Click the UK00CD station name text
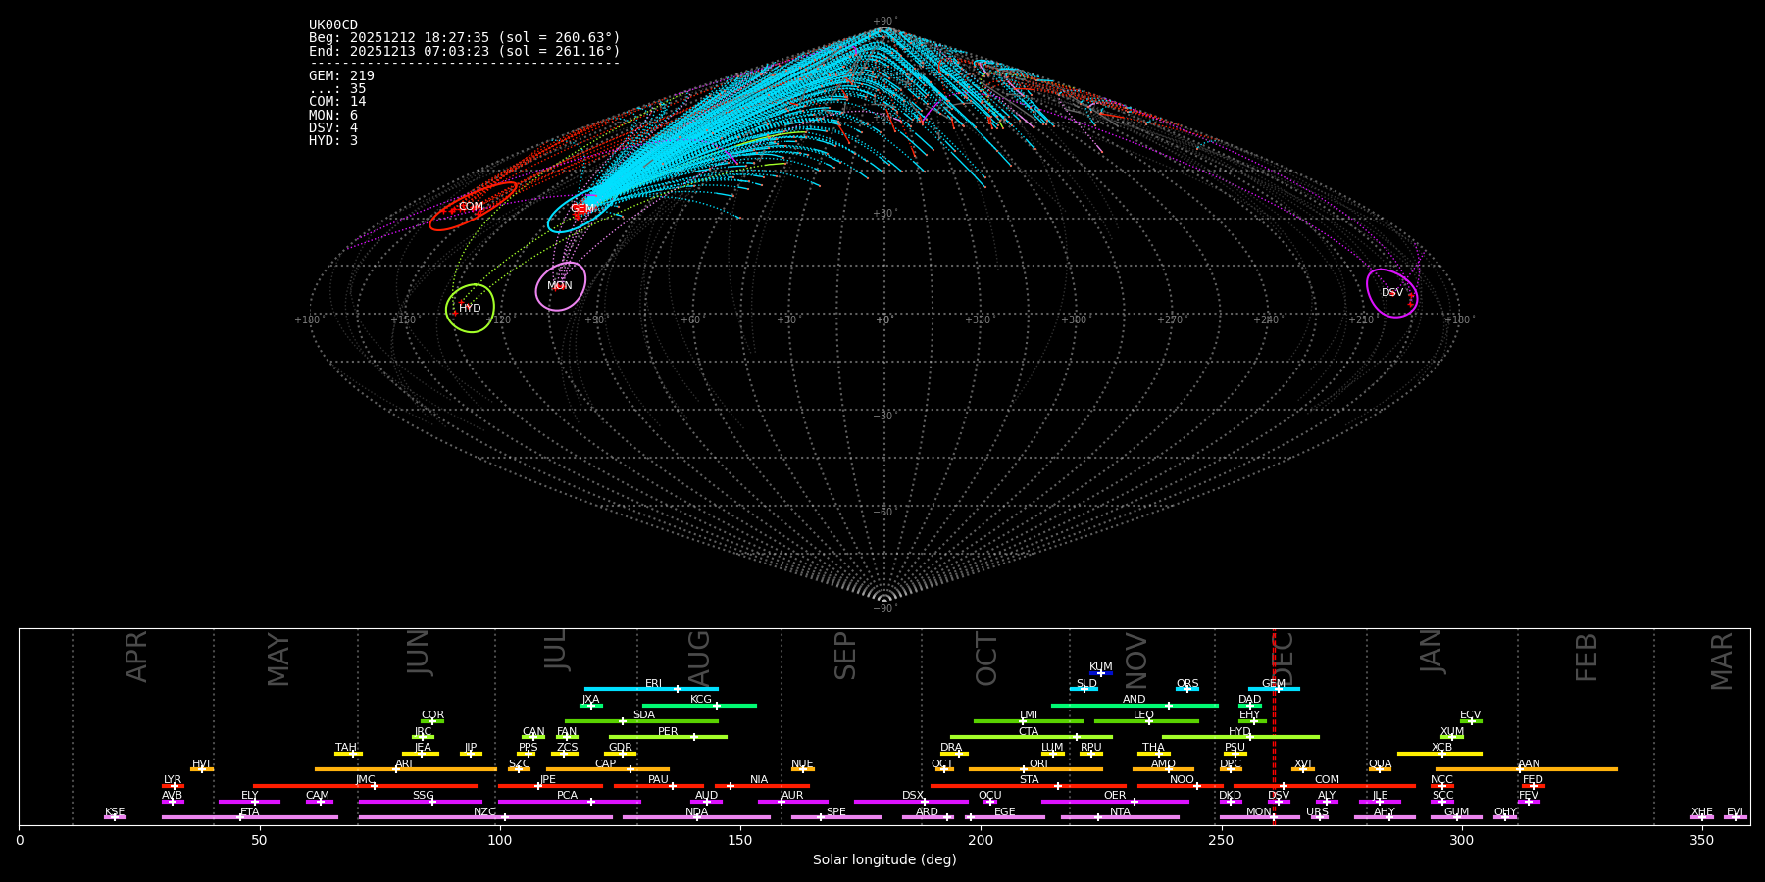Viewport: 1765px width, 882px height. pos(333,25)
